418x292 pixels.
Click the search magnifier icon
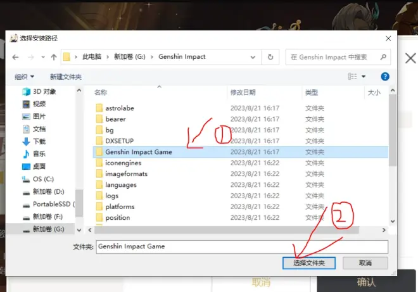[383, 57]
